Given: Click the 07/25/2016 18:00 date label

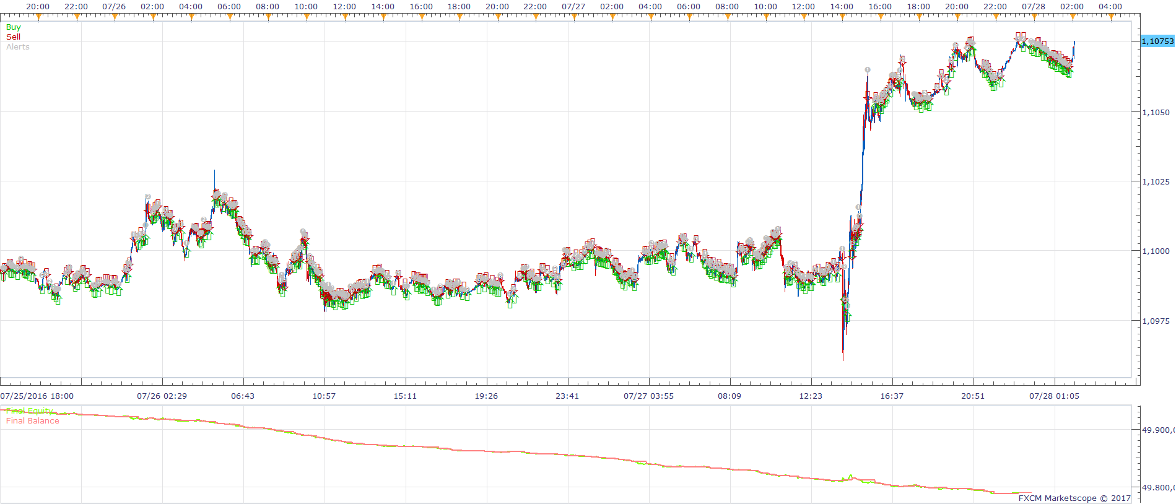Looking at the screenshot, I should (x=37, y=396).
